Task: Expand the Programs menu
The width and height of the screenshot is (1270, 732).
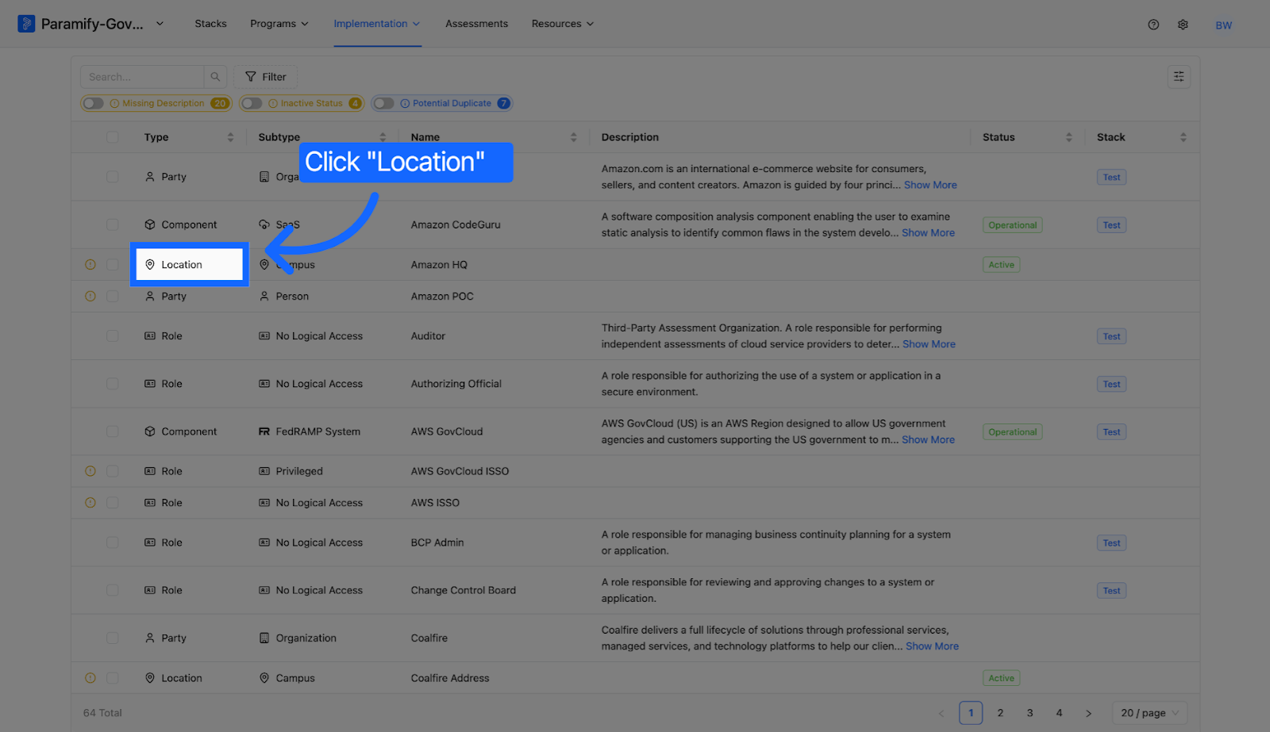Action: [x=279, y=24]
